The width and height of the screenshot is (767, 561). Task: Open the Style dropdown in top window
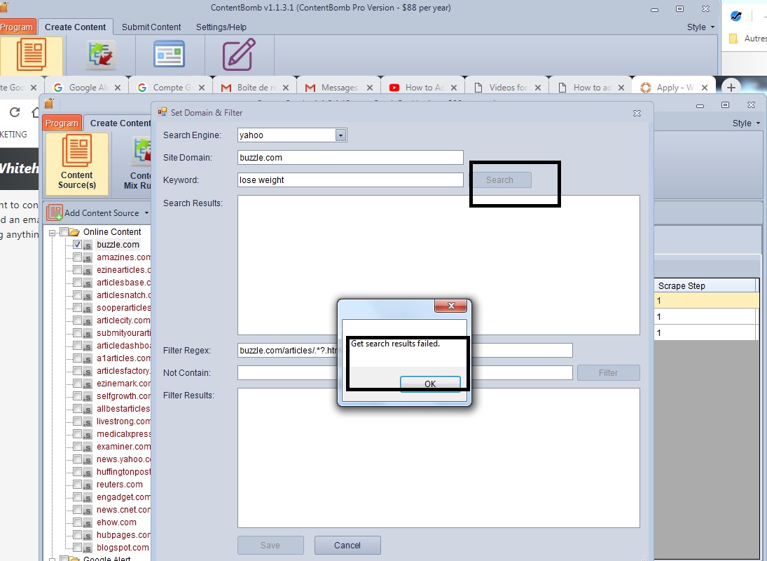coord(700,27)
